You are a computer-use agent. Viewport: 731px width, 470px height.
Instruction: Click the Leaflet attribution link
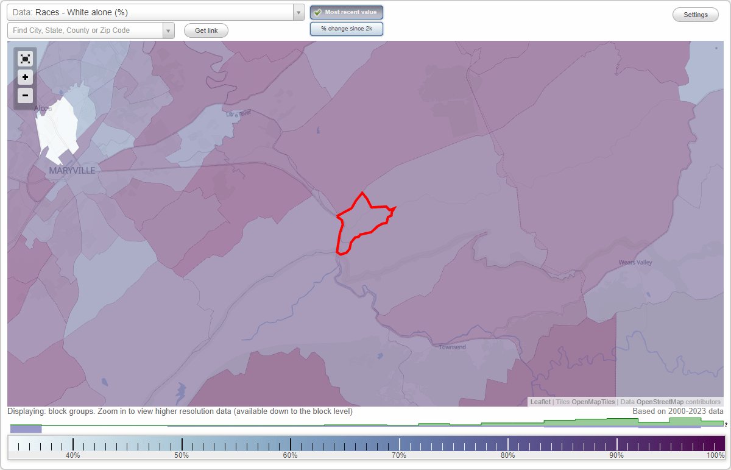(540, 402)
